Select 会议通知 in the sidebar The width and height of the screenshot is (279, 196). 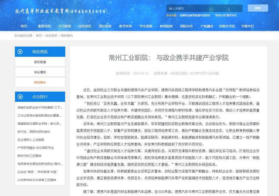click(40, 72)
